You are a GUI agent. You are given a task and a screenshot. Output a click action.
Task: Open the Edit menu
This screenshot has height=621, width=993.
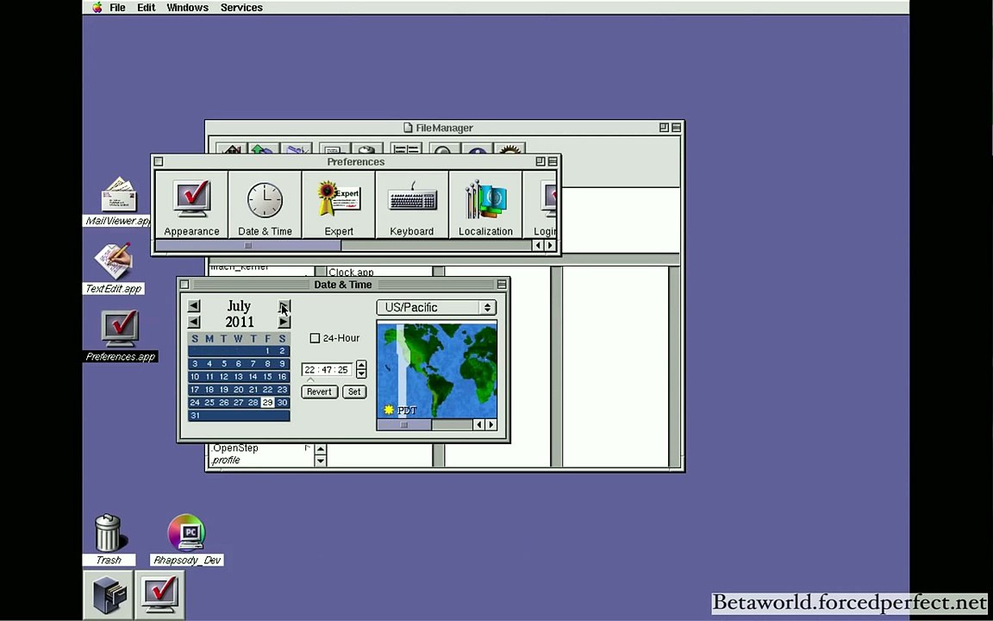pyautogui.click(x=147, y=8)
